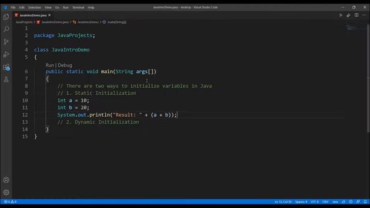The image size is (370, 208).
Task: Open the Run and Debug view
Action: pyautogui.click(x=6, y=54)
